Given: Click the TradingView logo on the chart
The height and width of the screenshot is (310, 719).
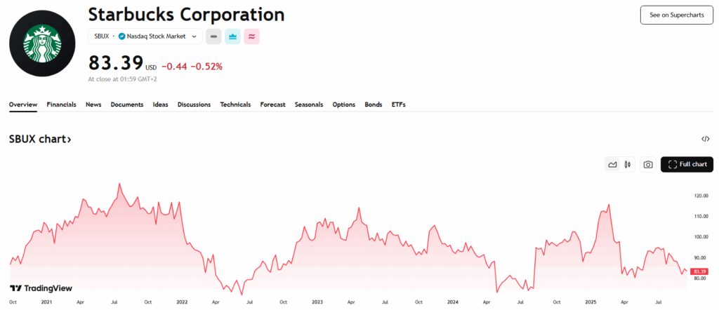Looking at the screenshot, I should click(x=41, y=288).
